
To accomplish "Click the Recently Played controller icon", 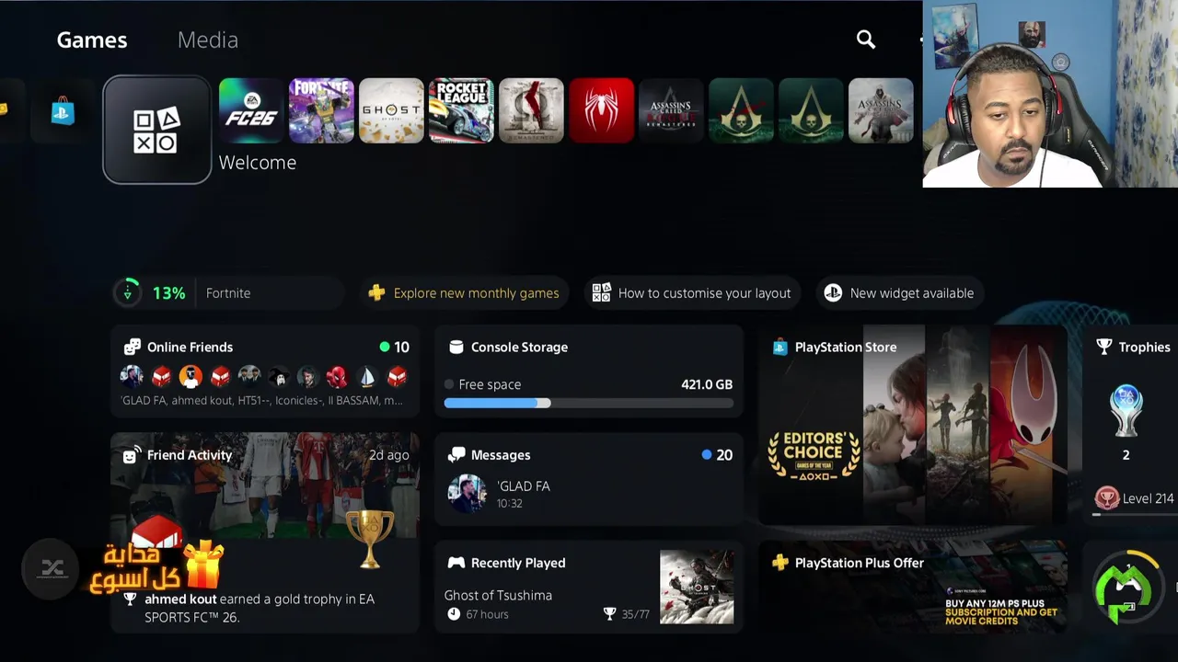I will click(456, 563).
